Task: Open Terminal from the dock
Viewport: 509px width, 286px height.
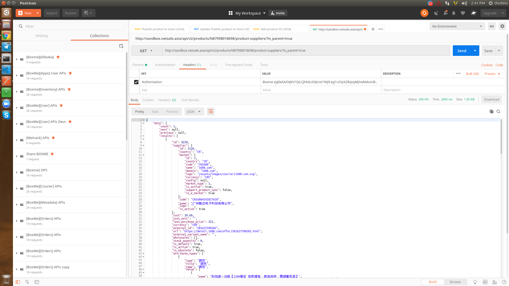Action: [6, 58]
